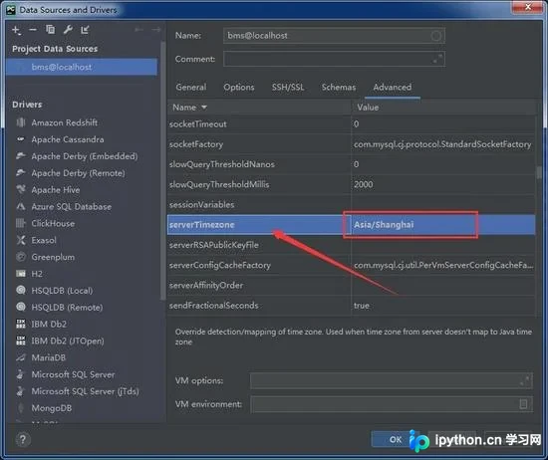
Task: Click the back navigation arrow in toolbar
Action: click(139, 30)
